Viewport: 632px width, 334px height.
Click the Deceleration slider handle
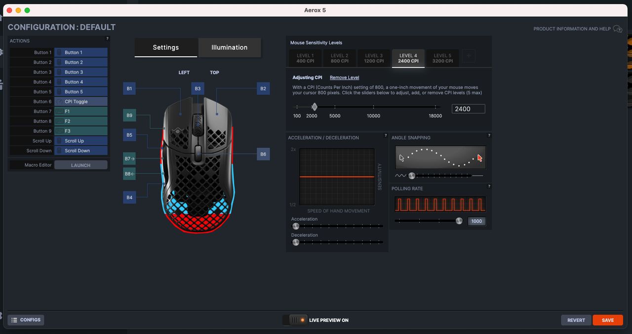(296, 243)
